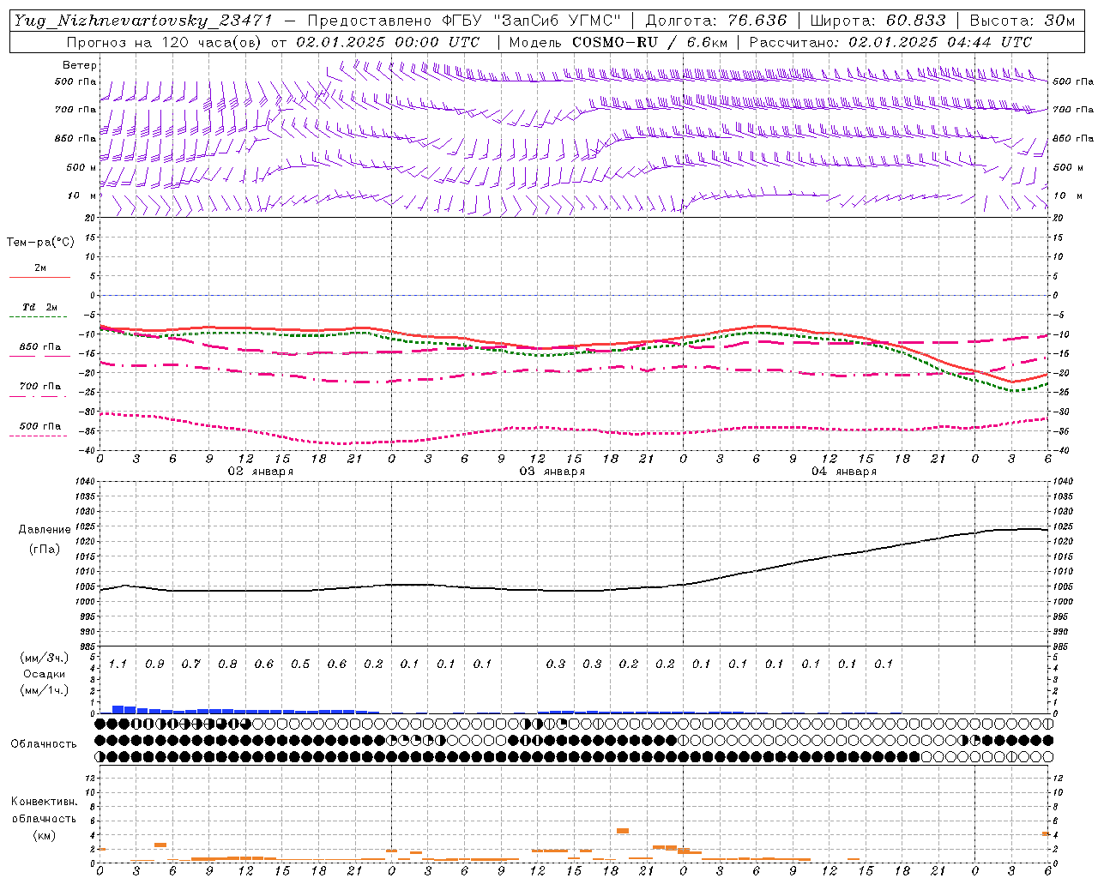Click the (мм/3ч.) units label
This screenshot has width=1098, height=878.
(45, 658)
